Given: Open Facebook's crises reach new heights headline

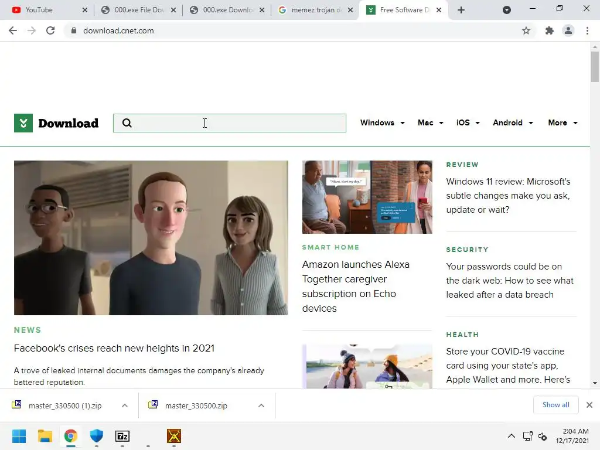Looking at the screenshot, I should tap(114, 348).
